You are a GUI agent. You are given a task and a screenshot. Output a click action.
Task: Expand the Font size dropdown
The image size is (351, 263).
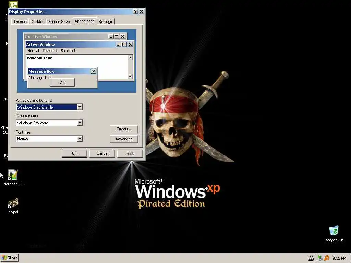pyautogui.click(x=80, y=139)
